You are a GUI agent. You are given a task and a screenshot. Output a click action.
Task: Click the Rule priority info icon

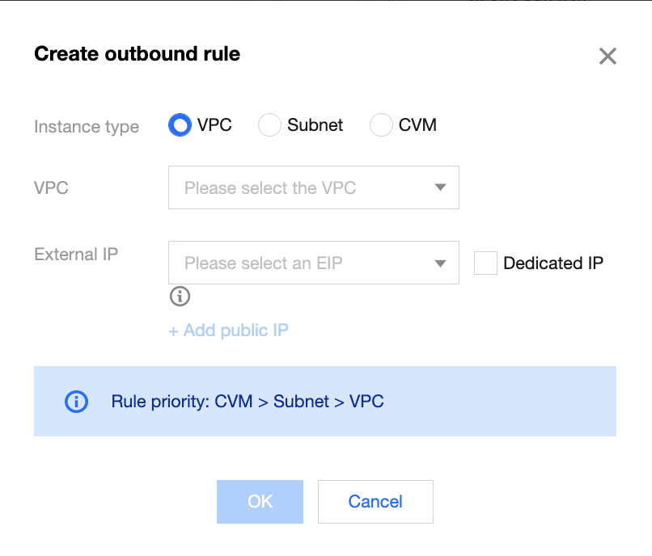76,402
